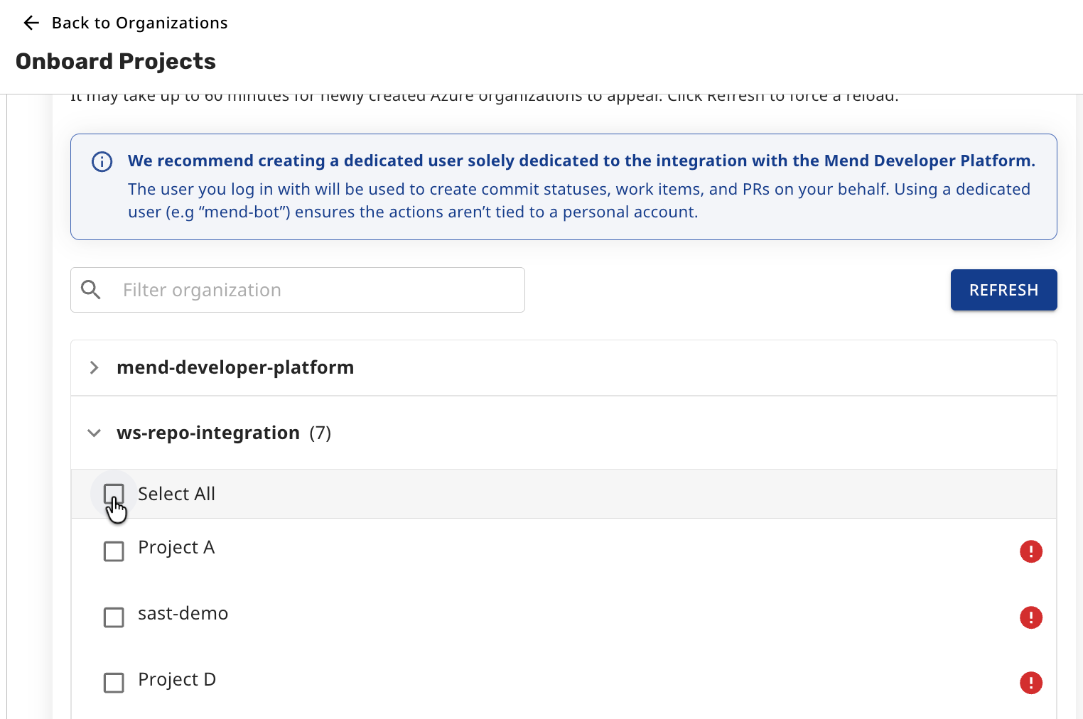The image size is (1083, 719).
Task: Click the ws-repo-integration name
Action: (x=208, y=433)
